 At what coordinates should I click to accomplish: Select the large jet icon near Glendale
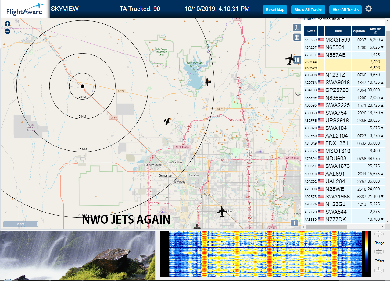(222, 212)
